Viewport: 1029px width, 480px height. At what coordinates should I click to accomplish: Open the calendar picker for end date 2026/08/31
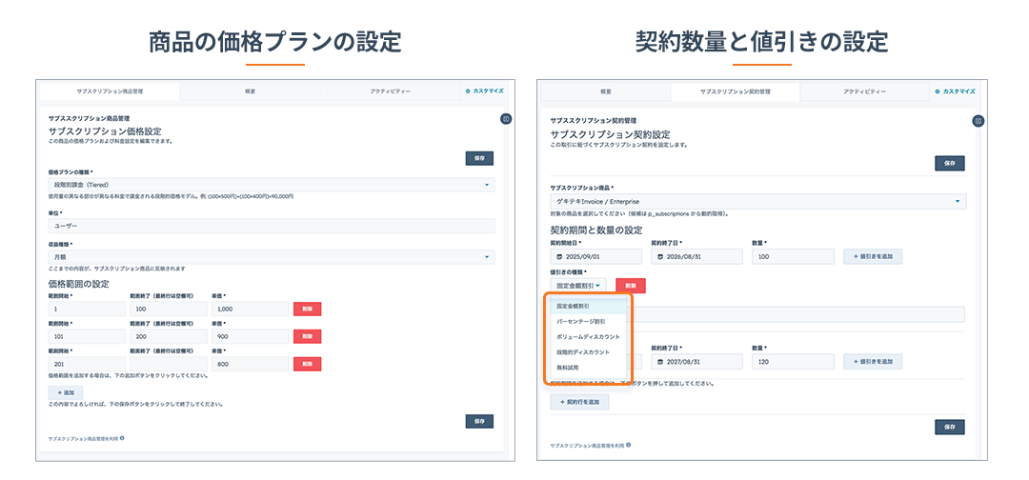pyautogui.click(x=659, y=256)
